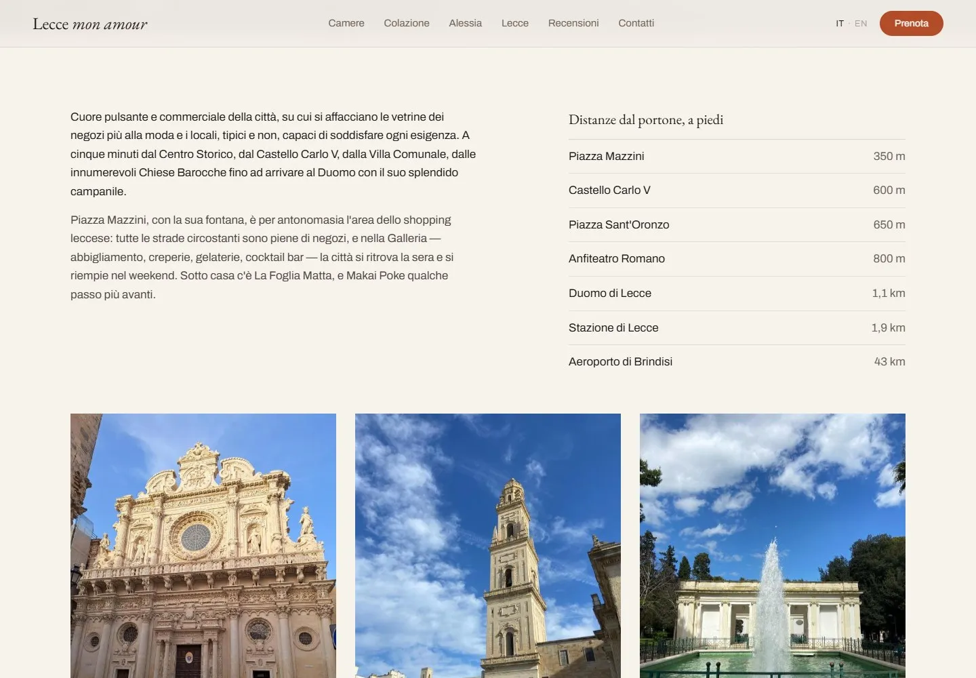The image size is (976, 678).
Task: Switch language to EN
Action: pos(861,24)
